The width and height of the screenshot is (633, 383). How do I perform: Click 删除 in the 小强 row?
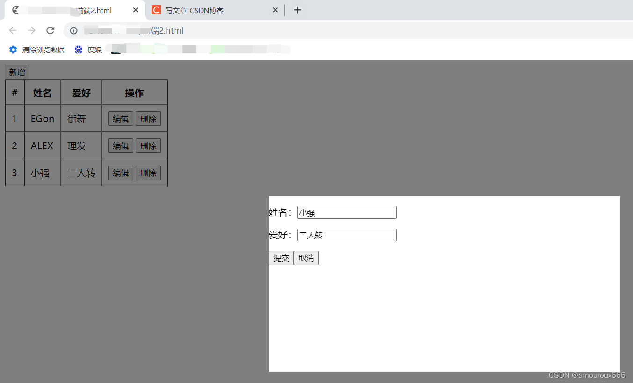coord(148,173)
